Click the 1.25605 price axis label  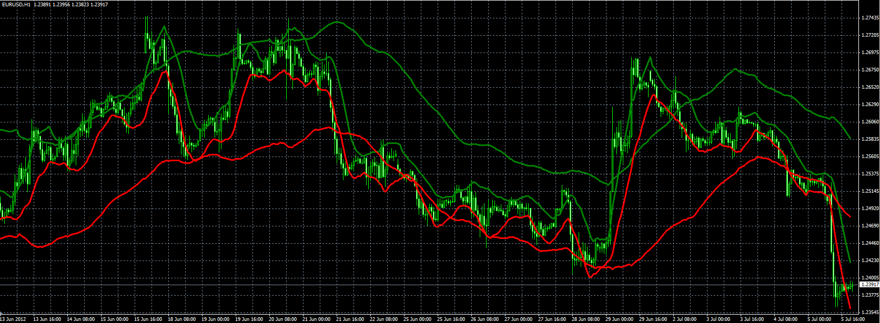(869, 157)
